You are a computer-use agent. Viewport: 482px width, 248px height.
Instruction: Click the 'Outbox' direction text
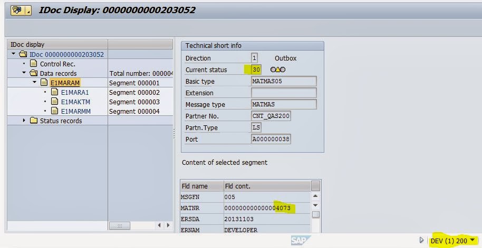[286, 58]
